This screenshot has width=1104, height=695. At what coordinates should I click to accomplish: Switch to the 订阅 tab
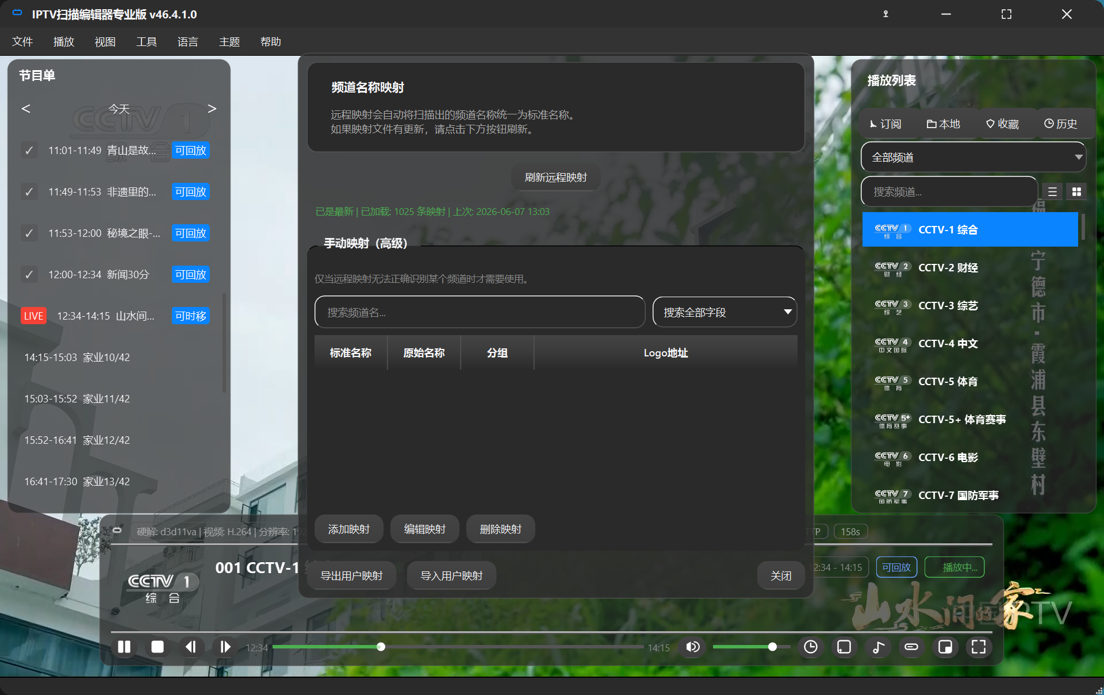[x=885, y=124]
